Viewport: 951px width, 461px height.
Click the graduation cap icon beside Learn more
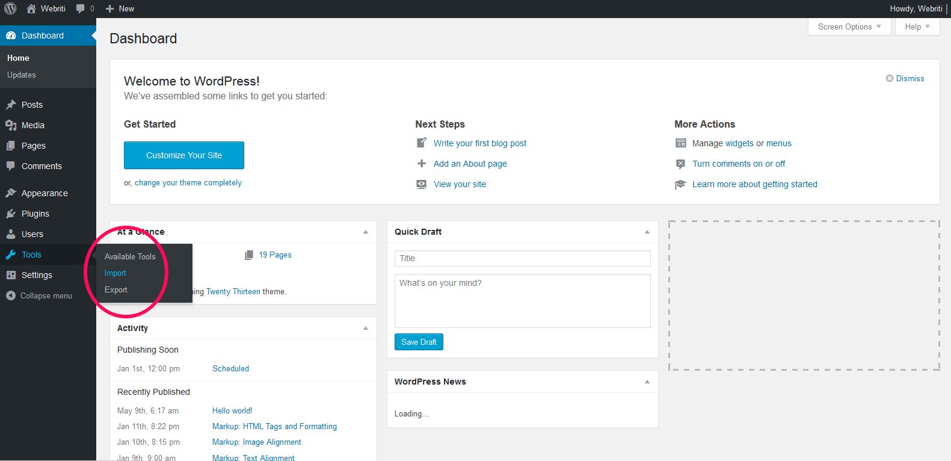pyautogui.click(x=680, y=184)
